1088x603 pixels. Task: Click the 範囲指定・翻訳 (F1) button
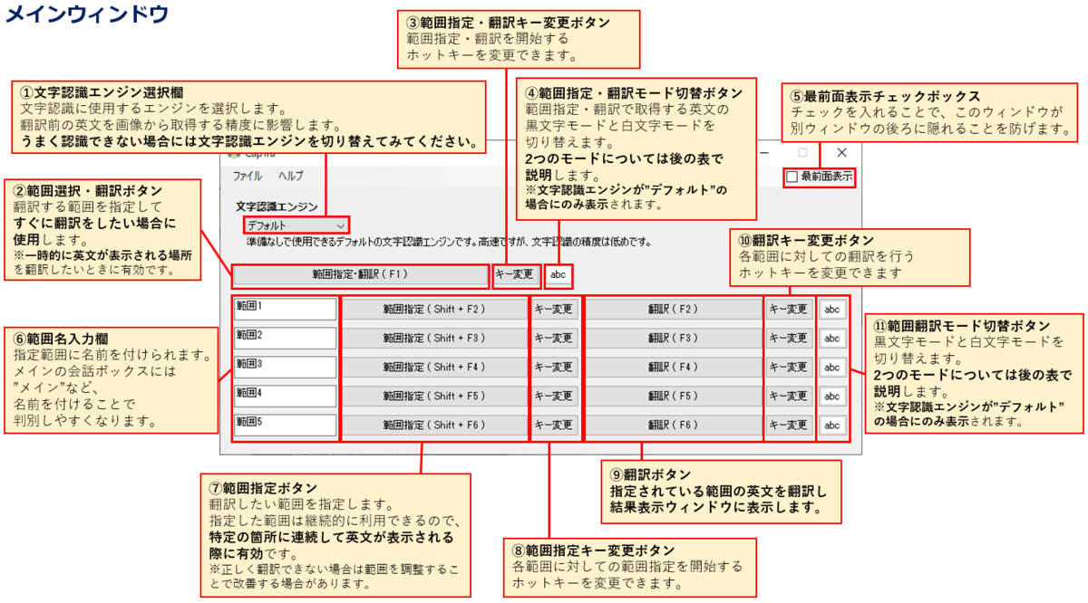click(x=361, y=274)
